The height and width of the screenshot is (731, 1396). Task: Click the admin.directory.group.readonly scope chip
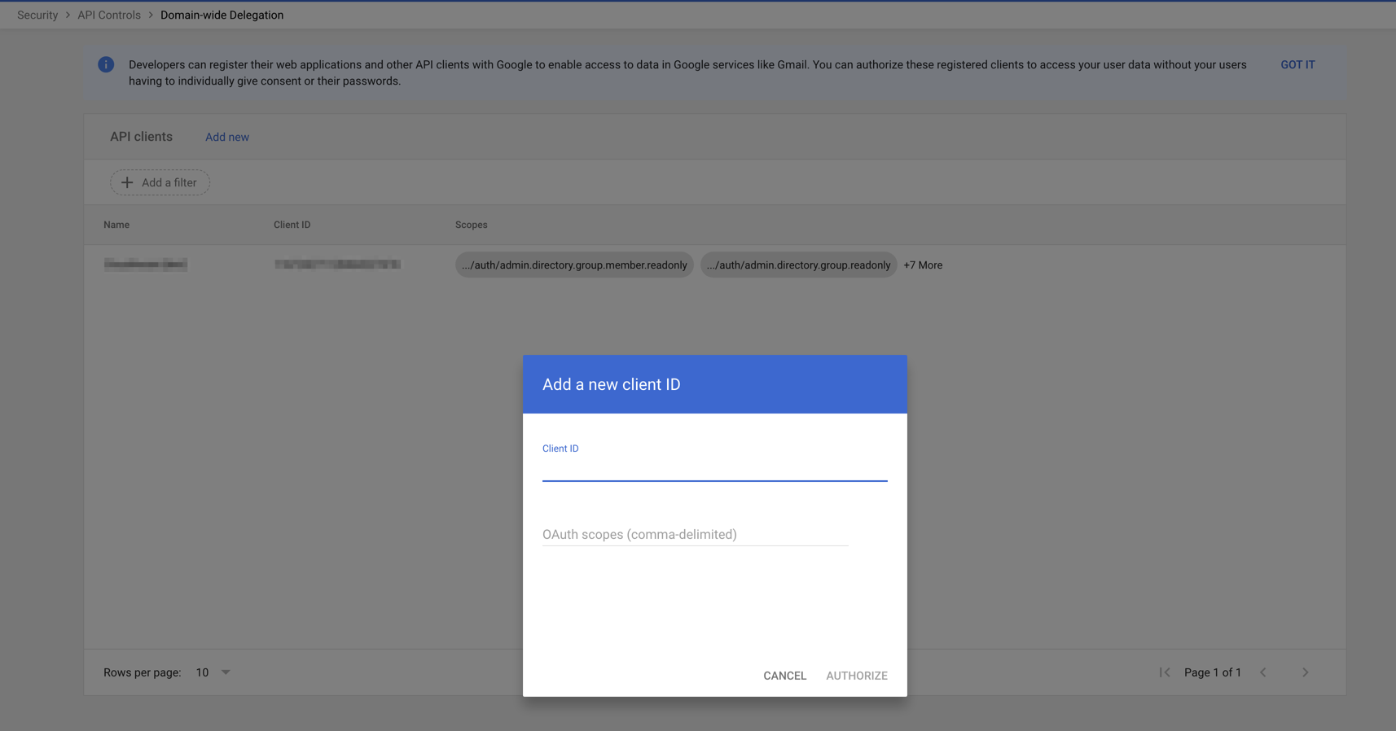coord(798,265)
